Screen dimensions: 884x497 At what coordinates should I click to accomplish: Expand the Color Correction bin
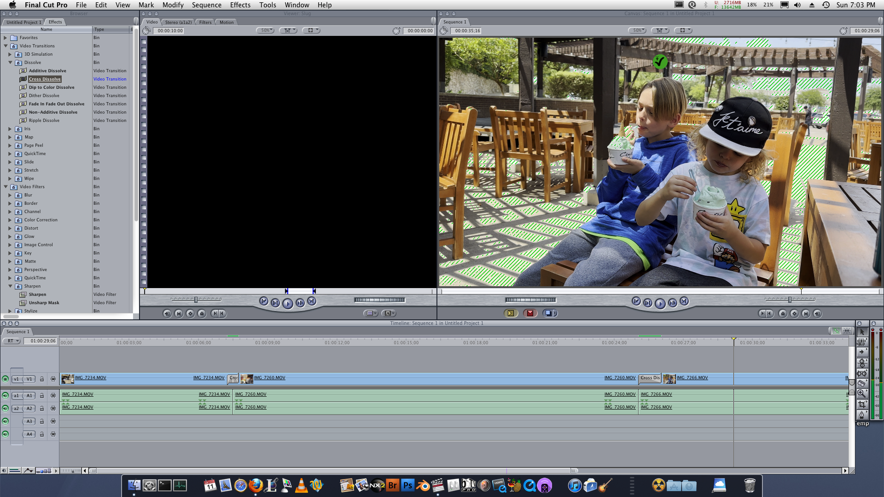coord(10,220)
